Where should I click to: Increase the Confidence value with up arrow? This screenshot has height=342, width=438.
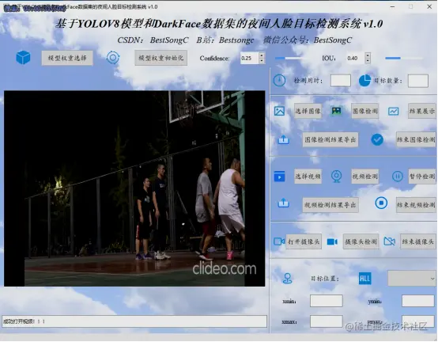click(262, 55)
